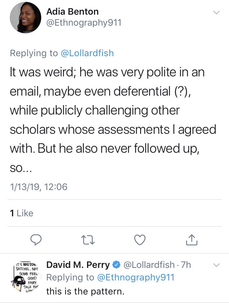Open Adia Benton's profile photo

(x=26, y=18)
